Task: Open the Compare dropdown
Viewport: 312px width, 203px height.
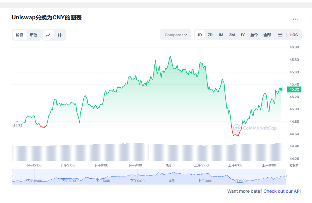Action: click(176, 35)
